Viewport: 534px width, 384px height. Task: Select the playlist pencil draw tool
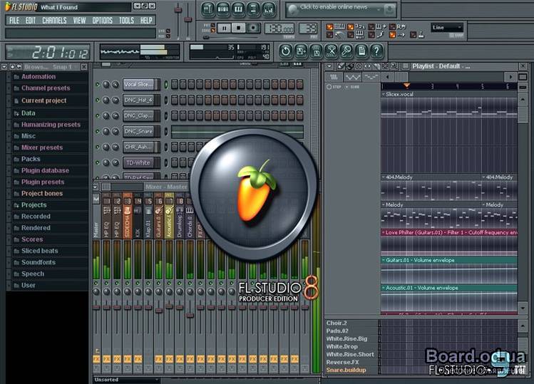click(x=341, y=66)
